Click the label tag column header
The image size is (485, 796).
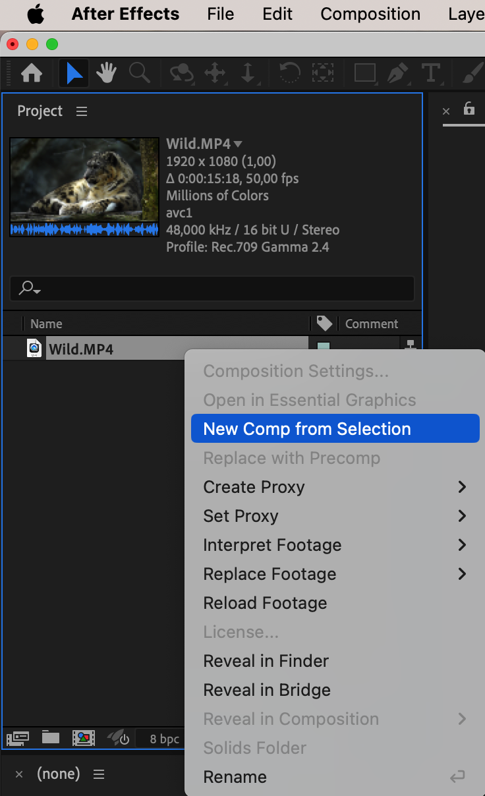[324, 323]
